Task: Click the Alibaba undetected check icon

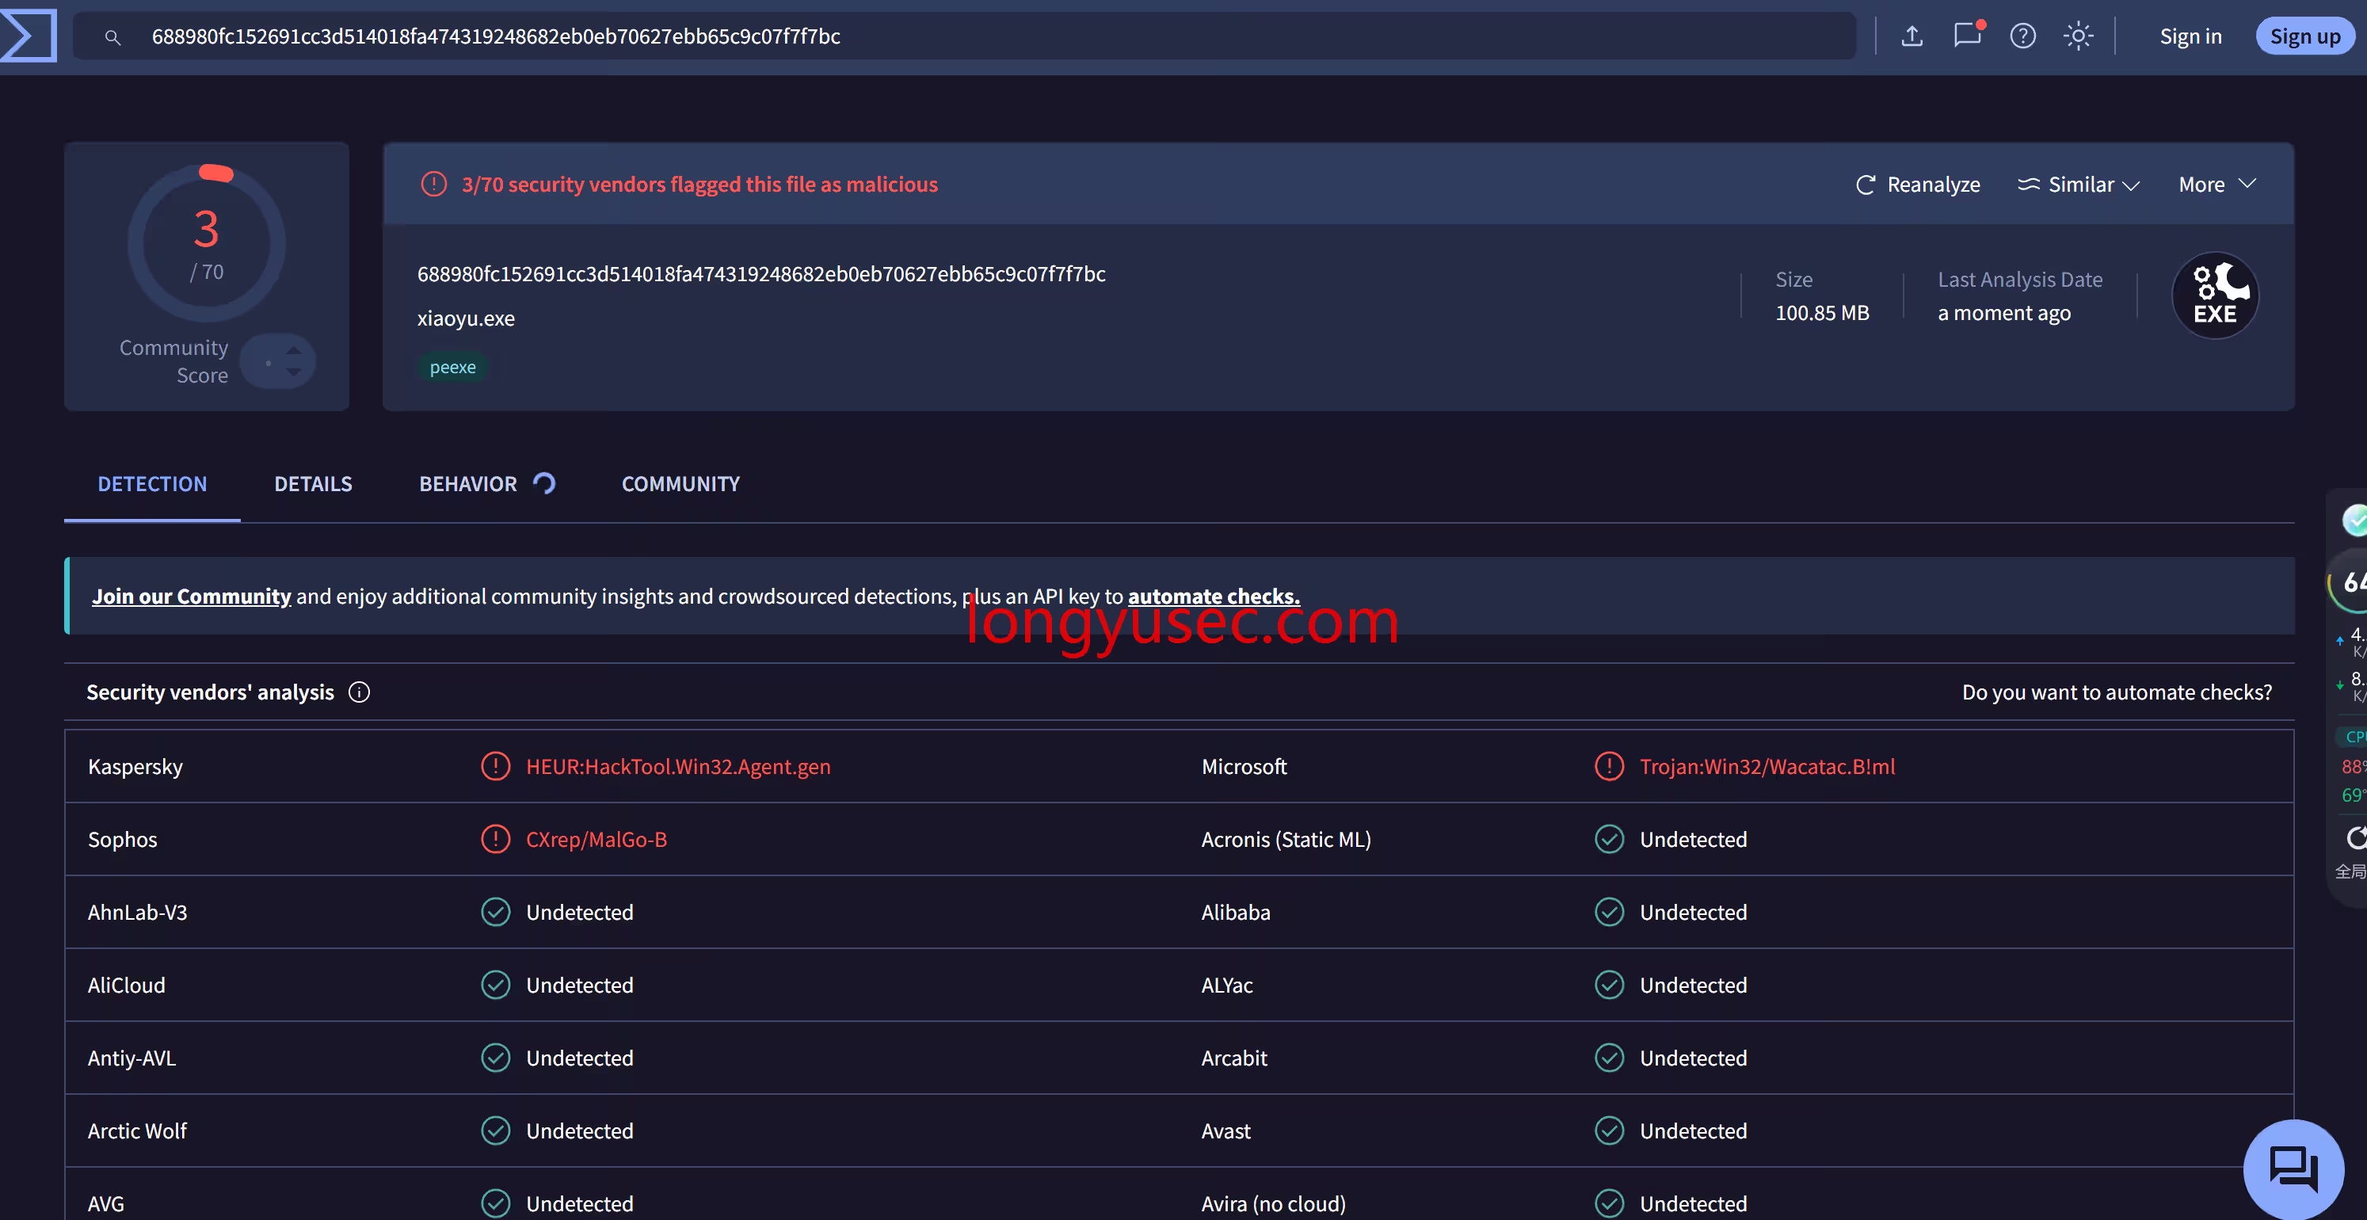Action: click(x=1609, y=911)
